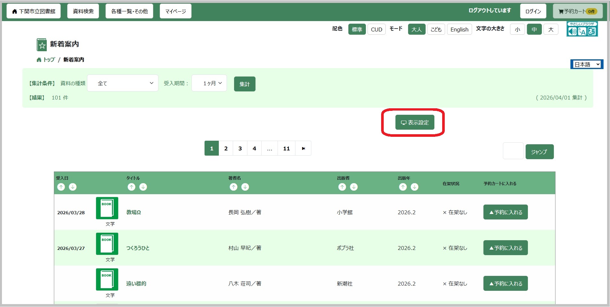Image resolution: width=610 pixels, height=307 pixels.
Task: Expand the 日本語 language selector
Action: [x=586, y=64]
